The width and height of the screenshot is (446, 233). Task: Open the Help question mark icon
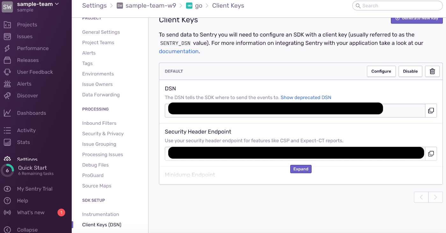(7, 201)
